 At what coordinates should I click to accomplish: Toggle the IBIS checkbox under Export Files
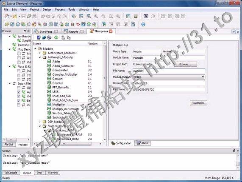[19, 88]
